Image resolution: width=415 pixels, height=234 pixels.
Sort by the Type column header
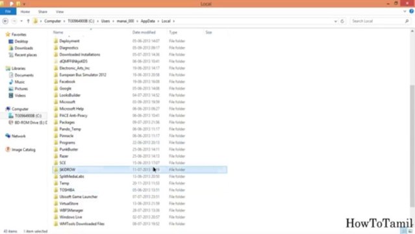click(x=173, y=32)
